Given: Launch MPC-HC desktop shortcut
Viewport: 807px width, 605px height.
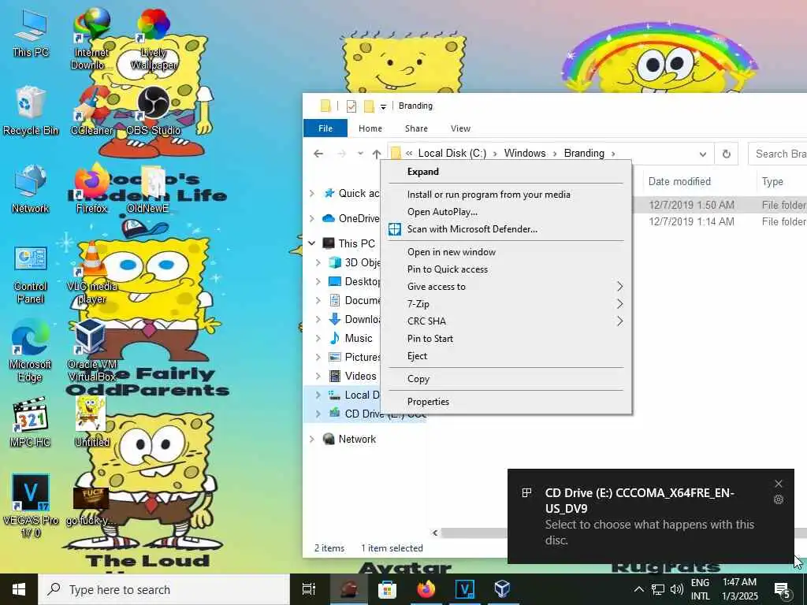Looking at the screenshot, I should coord(31,423).
